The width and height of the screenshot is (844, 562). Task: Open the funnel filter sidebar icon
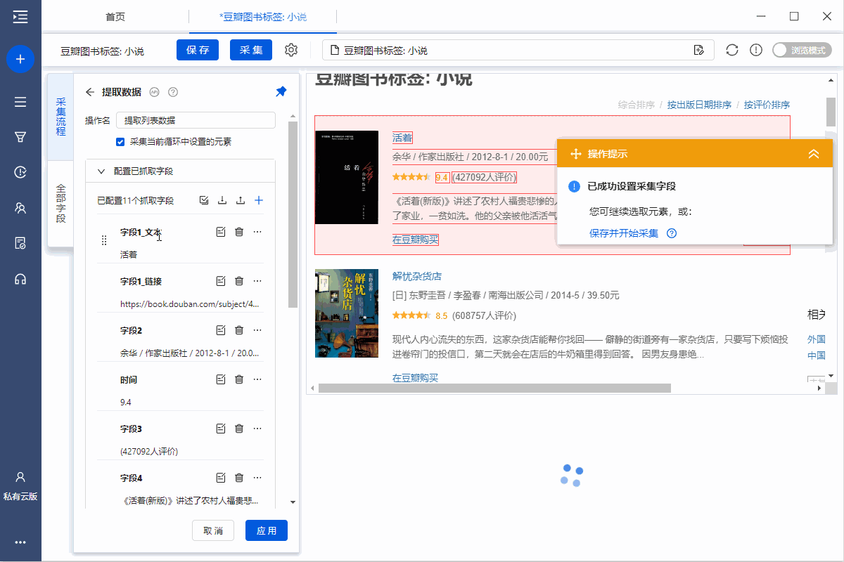coord(20,137)
